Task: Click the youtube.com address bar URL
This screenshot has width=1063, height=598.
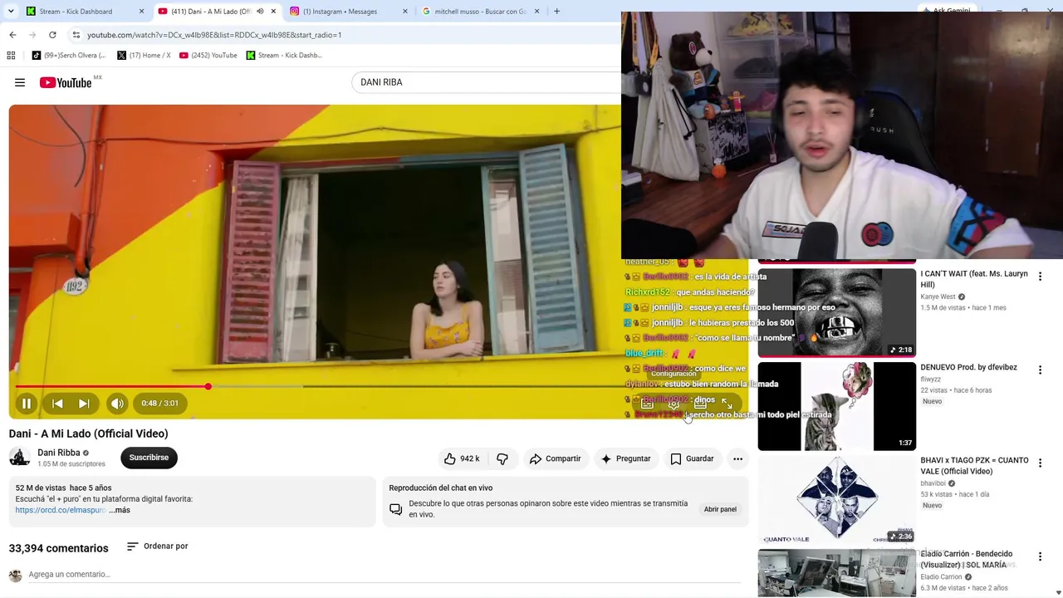Action: point(214,35)
